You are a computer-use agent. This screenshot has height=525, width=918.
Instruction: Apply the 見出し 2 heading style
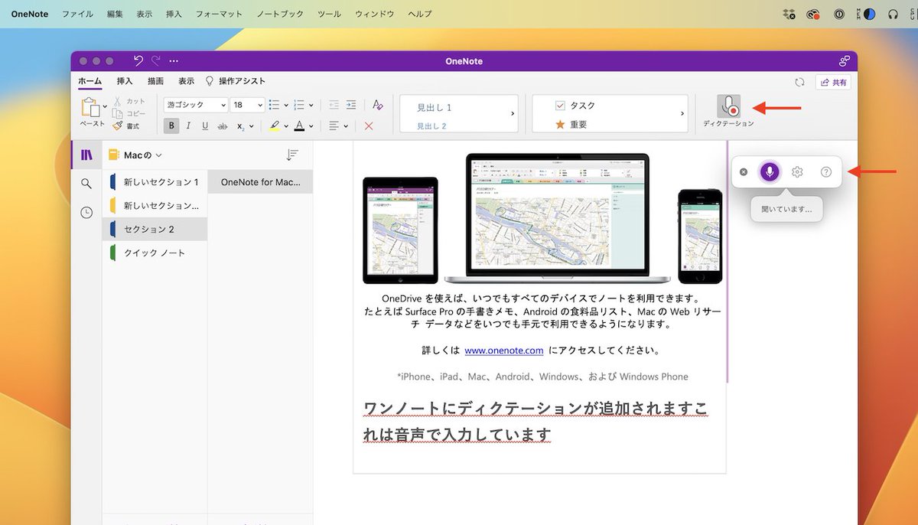(x=431, y=126)
